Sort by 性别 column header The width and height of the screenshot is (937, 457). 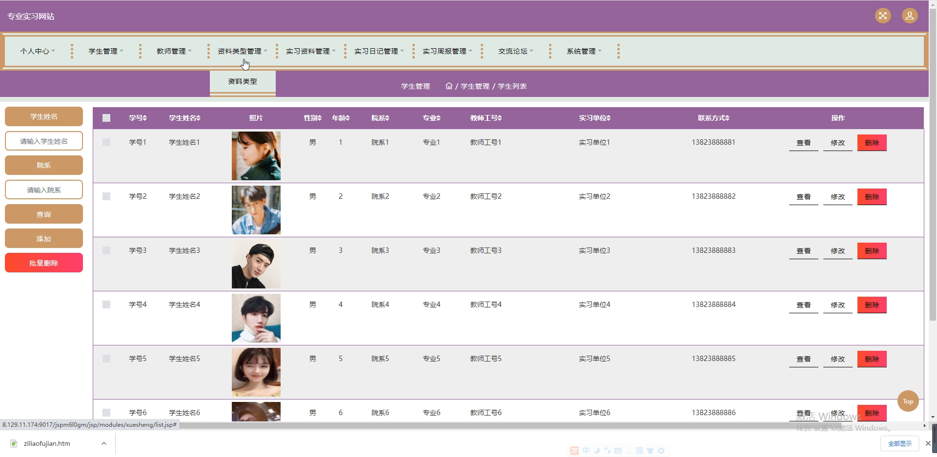[x=312, y=118]
